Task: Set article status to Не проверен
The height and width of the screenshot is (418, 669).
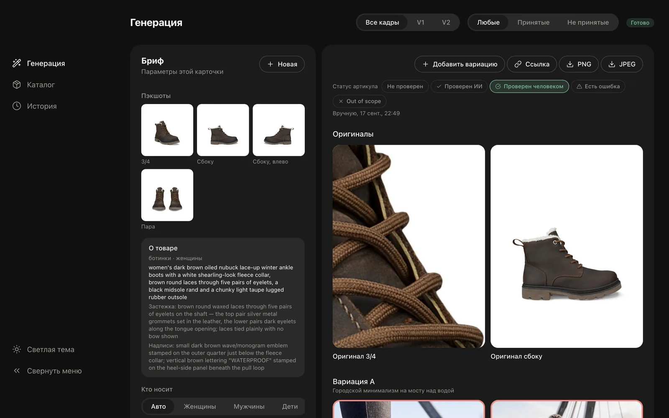Action: (405, 87)
